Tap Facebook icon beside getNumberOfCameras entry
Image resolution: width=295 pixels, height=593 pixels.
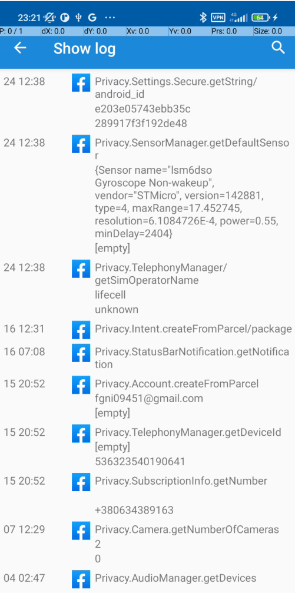[x=81, y=531]
